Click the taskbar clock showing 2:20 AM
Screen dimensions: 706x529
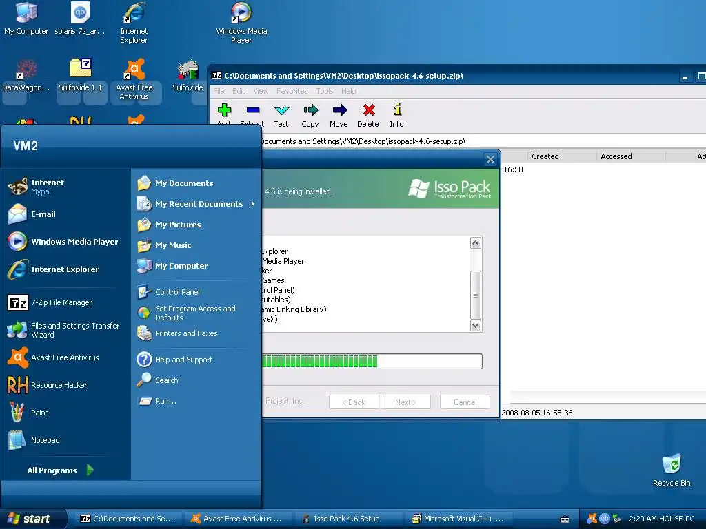pyautogui.click(x=662, y=519)
